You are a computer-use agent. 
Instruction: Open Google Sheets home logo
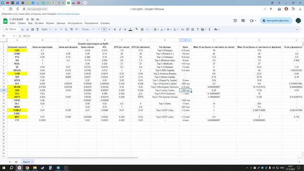pos(5,21)
